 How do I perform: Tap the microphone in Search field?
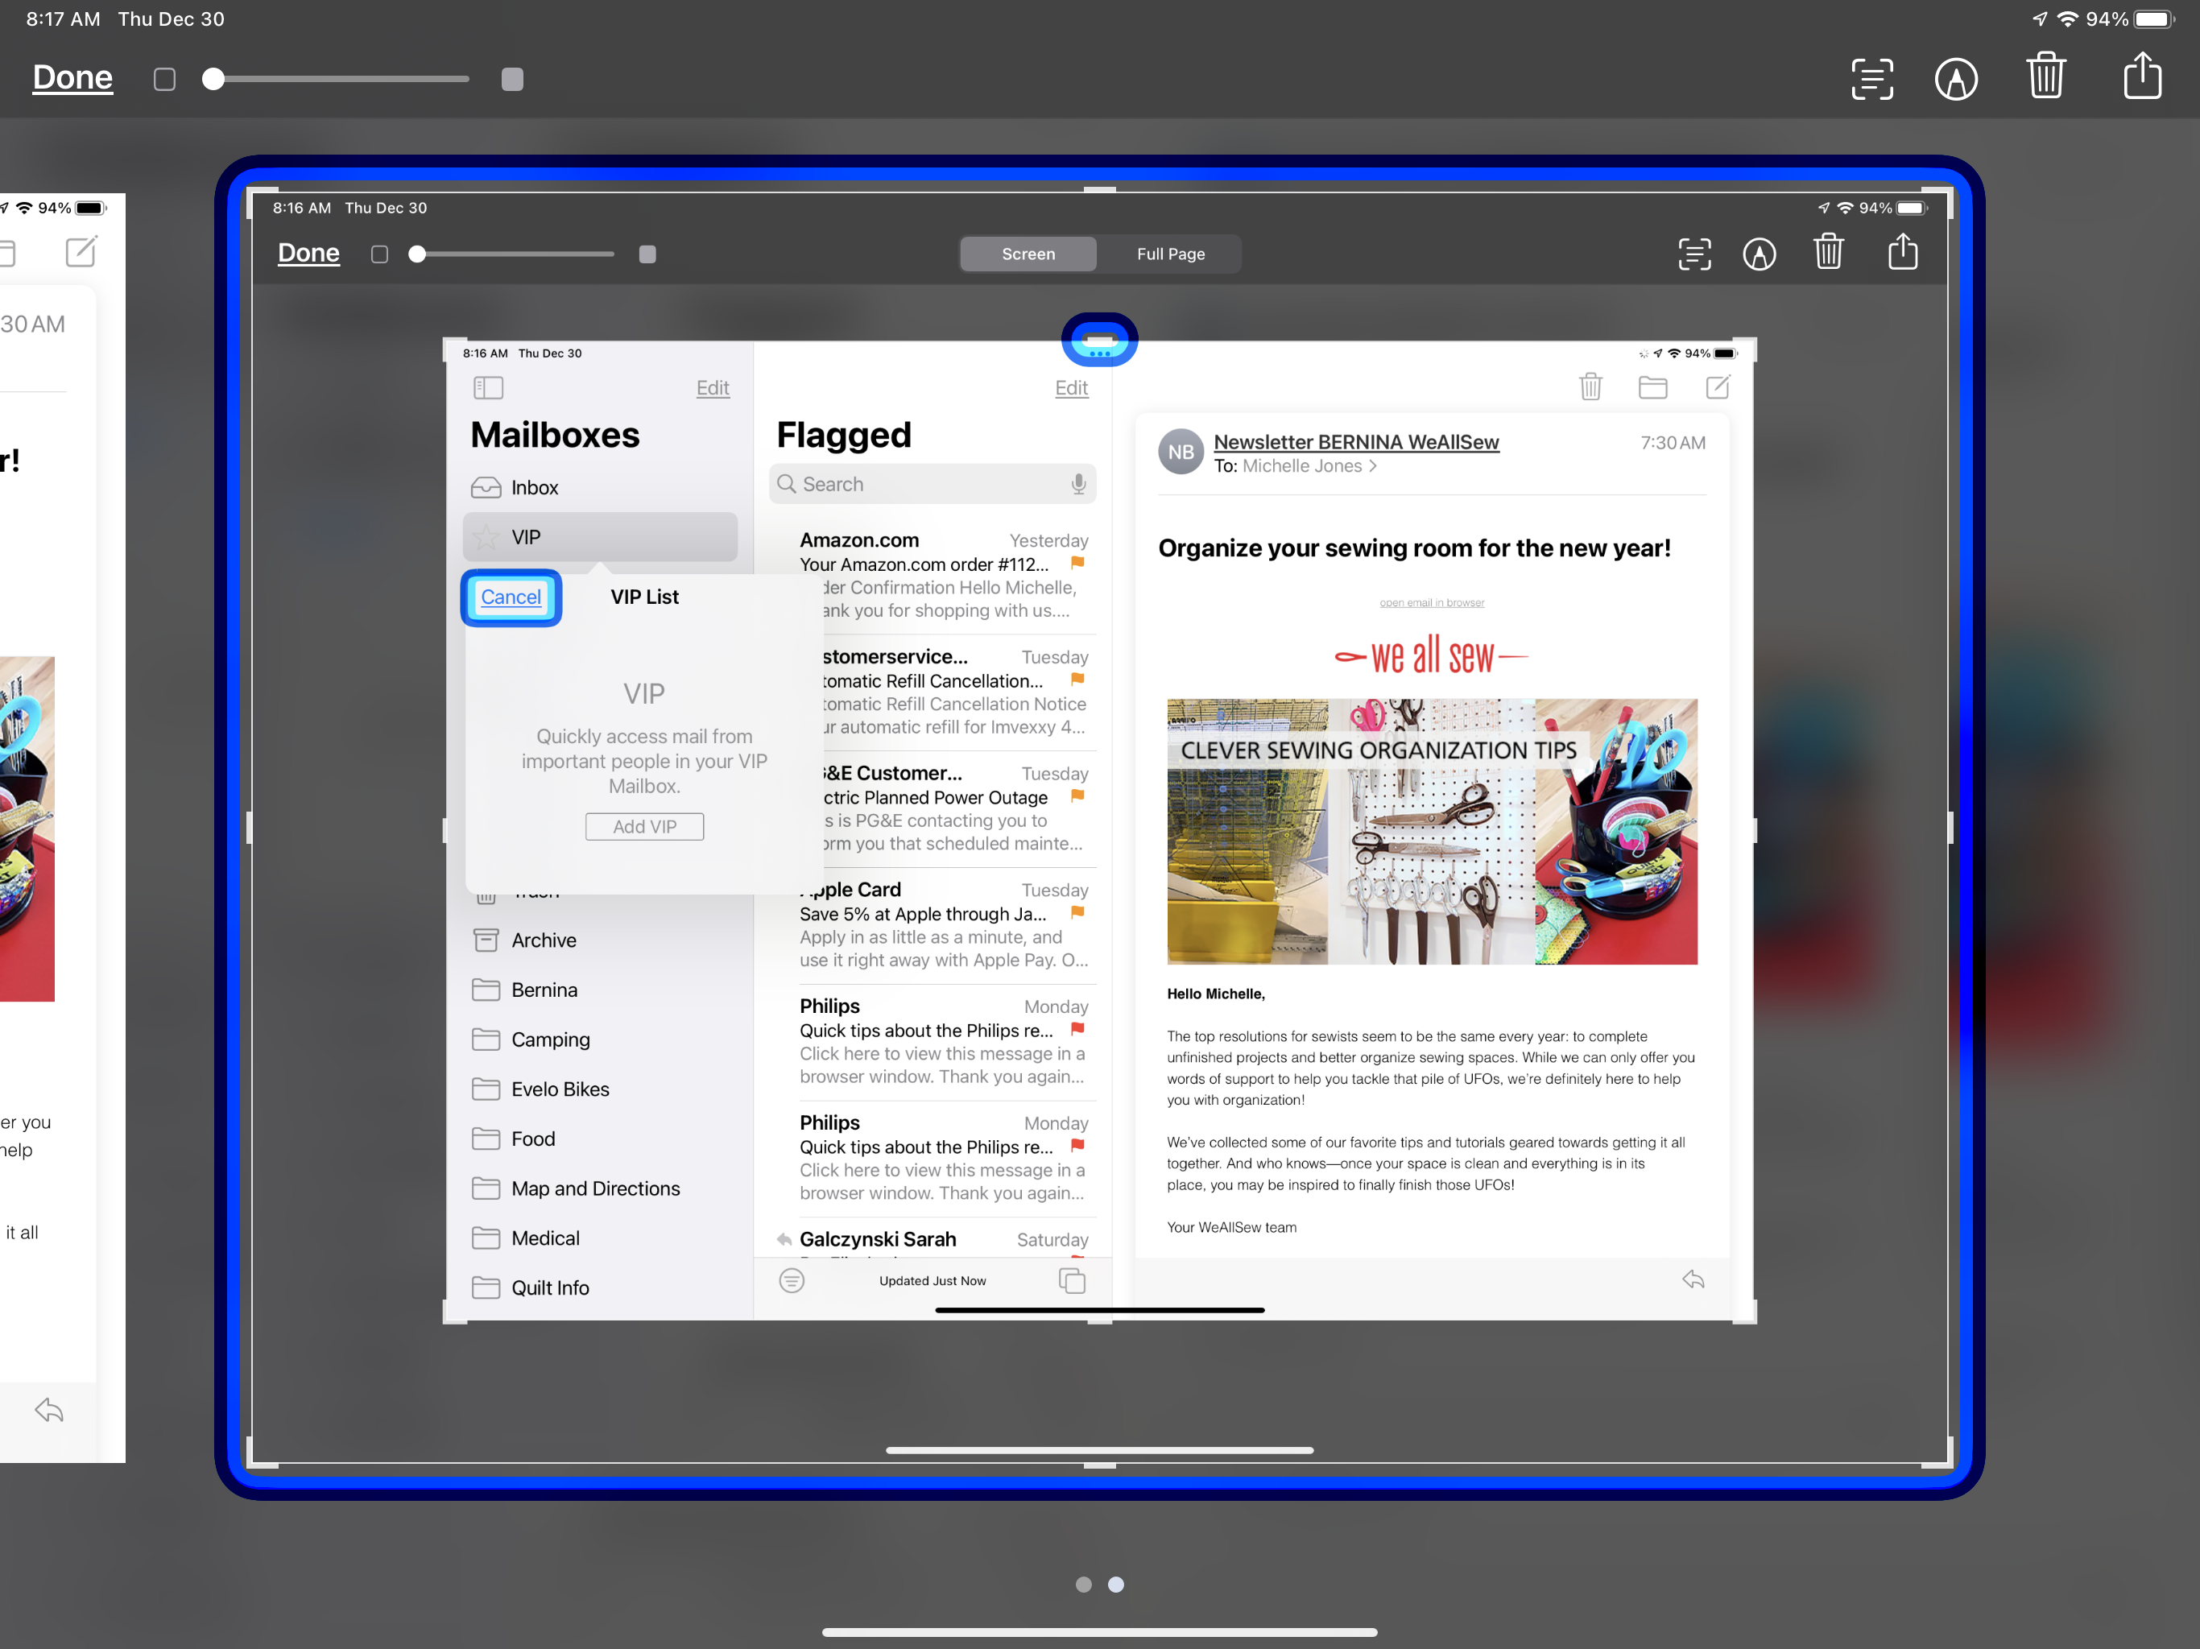1078,485
